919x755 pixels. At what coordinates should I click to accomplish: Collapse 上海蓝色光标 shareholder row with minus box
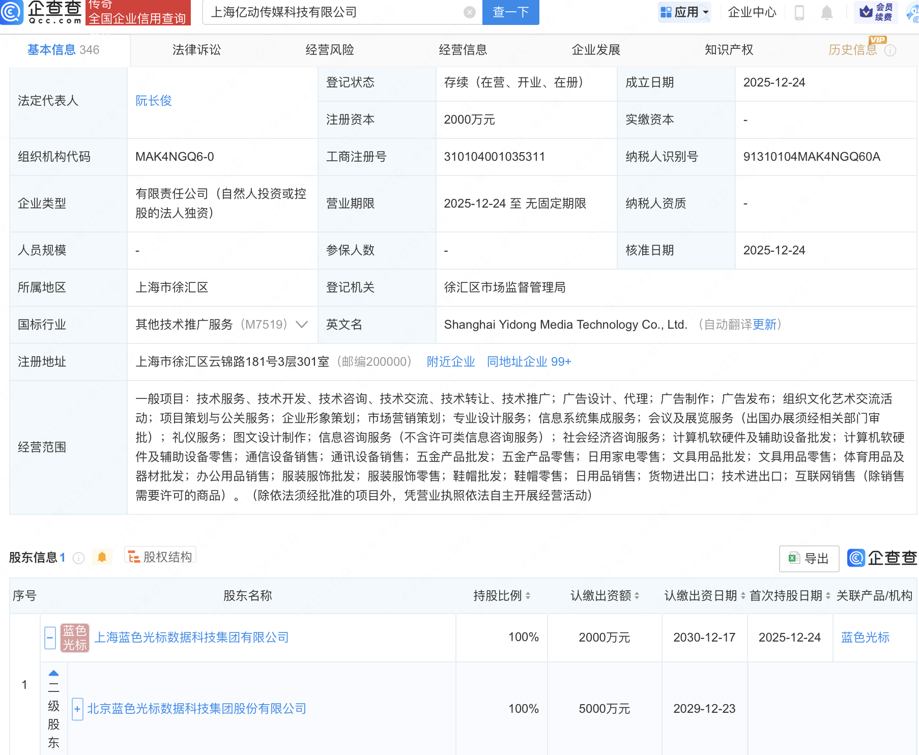point(50,637)
